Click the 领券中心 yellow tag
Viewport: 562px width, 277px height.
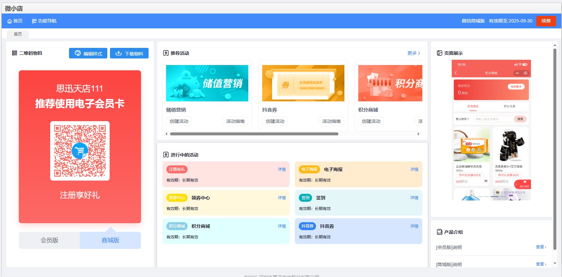click(177, 198)
